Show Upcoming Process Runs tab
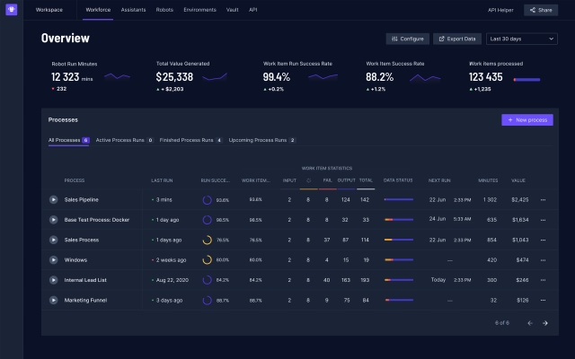Image resolution: width=575 pixels, height=359 pixels. (x=261, y=140)
